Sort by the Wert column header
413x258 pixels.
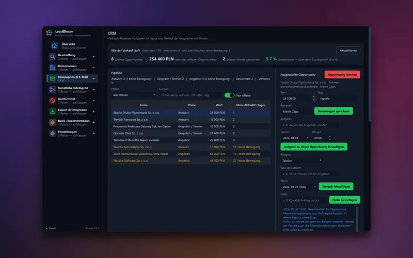point(219,105)
